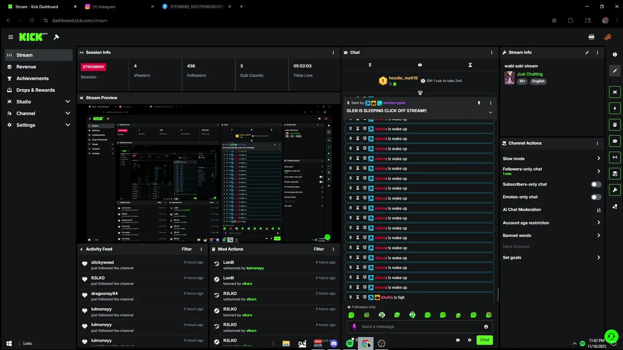The height and width of the screenshot is (350, 623).
Task: Click the hourglass icon below Chat header
Action: pyautogui.click(x=470, y=65)
